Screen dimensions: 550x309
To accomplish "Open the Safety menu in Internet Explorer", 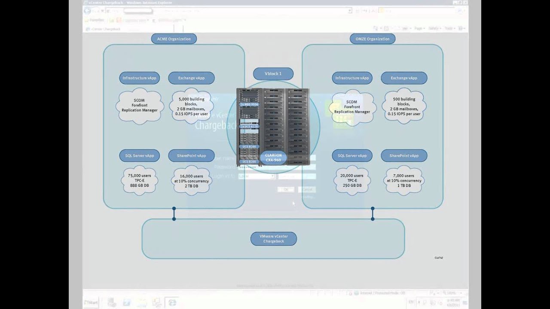I will 434,28.
